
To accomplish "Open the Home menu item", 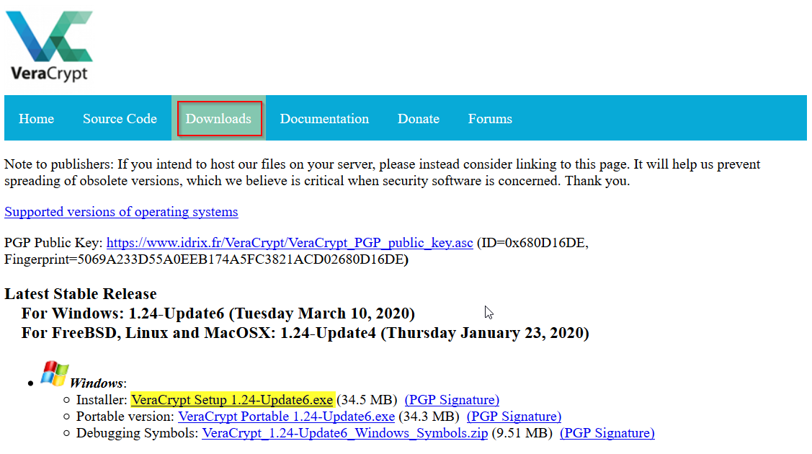I will pyautogui.click(x=36, y=118).
